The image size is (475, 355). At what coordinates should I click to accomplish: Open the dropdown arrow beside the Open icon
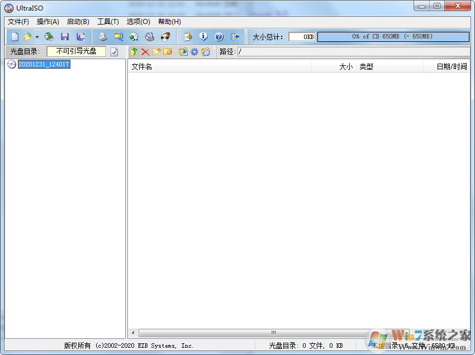point(37,37)
